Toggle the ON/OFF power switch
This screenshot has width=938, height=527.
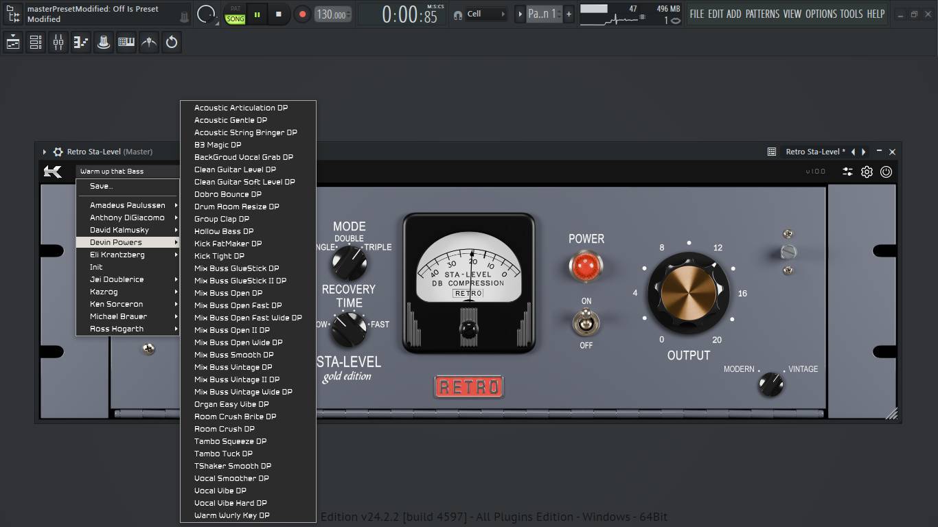coord(586,323)
